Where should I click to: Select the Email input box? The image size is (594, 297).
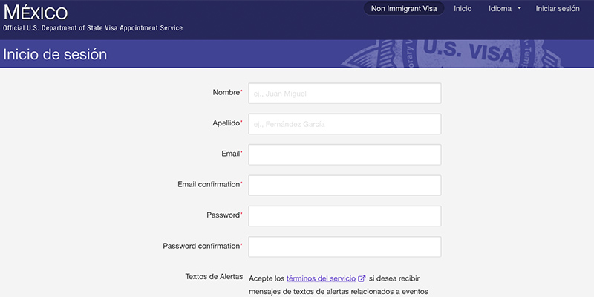pyautogui.click(x=345, y=154)
